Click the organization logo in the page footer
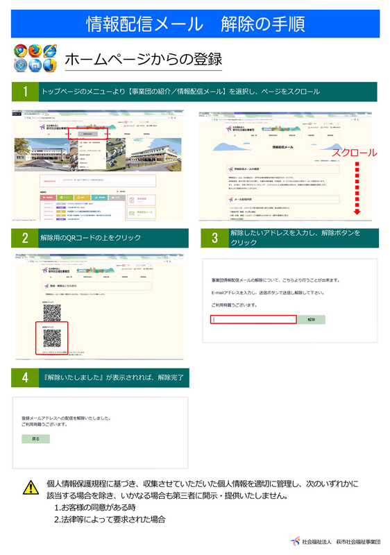 pos(295,541)
